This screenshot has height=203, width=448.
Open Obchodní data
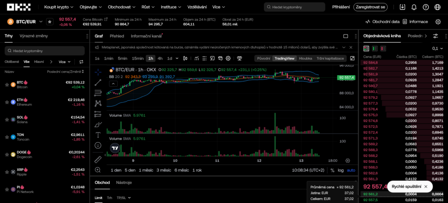pos(382,22)
